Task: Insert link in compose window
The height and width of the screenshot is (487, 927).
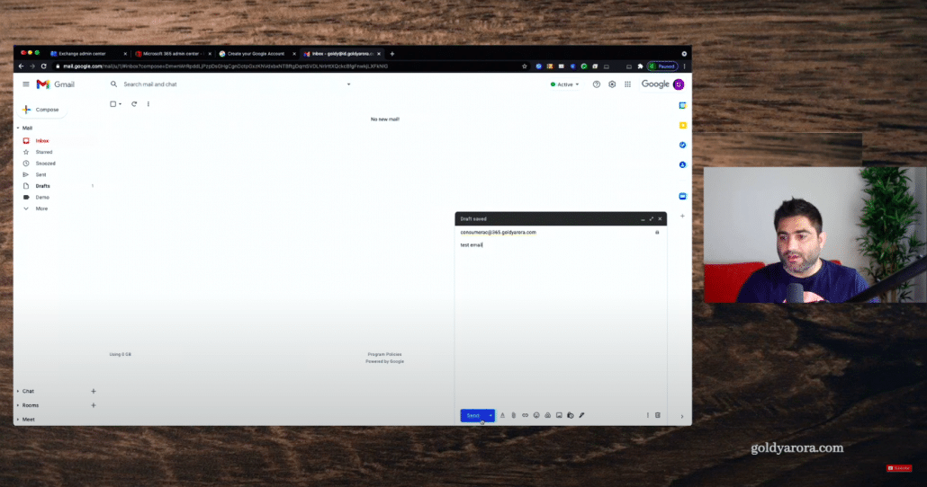Action: [x=525, y=416]
